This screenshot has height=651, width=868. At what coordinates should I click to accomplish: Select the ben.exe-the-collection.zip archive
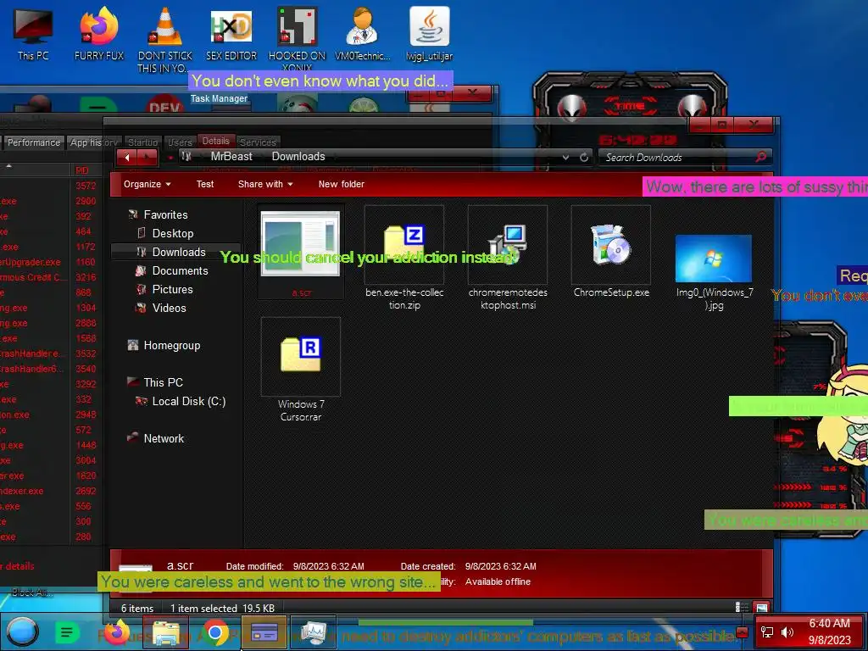404,259
